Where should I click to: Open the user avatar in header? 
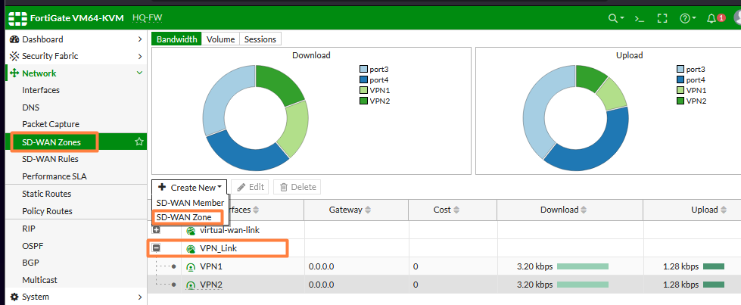(737, 18)
